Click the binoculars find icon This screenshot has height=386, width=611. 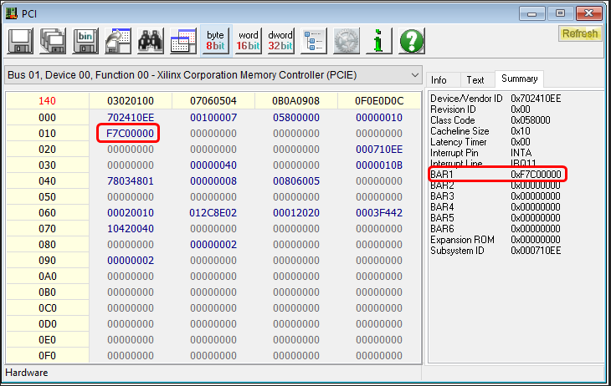point(150,40)
